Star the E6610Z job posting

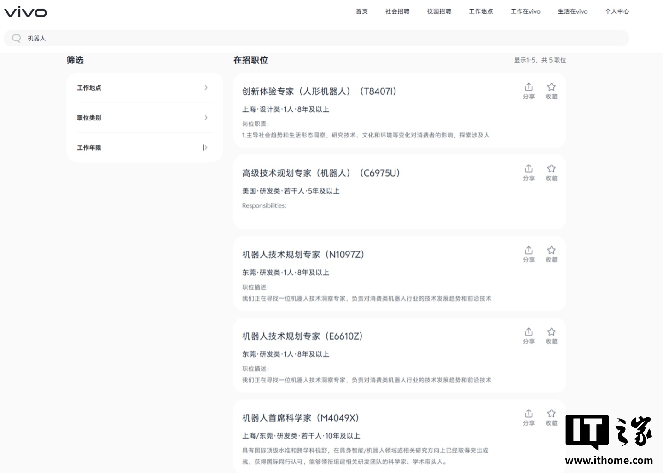[551, 336]
